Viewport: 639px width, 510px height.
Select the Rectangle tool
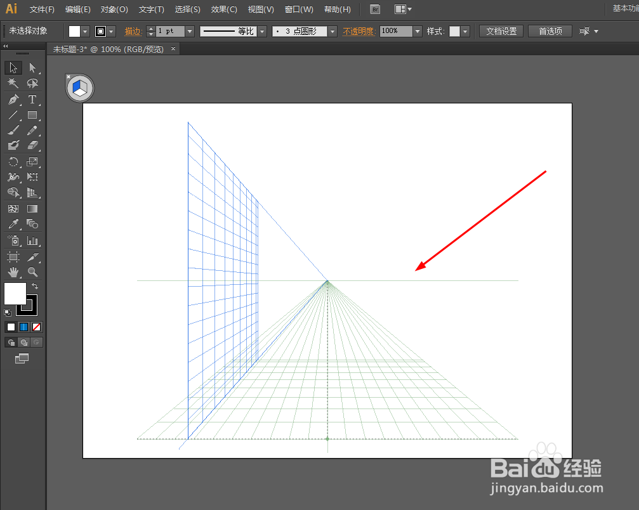point(32,115)
